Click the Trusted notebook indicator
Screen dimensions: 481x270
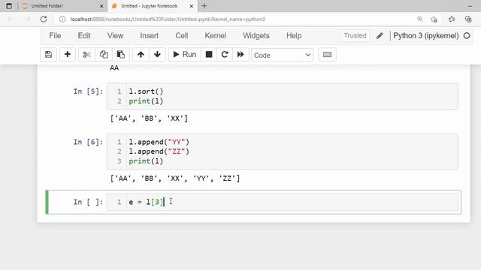(355, 35)
